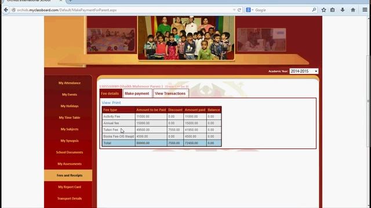
Task: Click the 72450.00 total paid cell
Action: (195, 143)
